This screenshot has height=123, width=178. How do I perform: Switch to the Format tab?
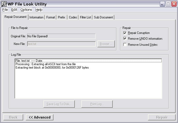[51, 17]
